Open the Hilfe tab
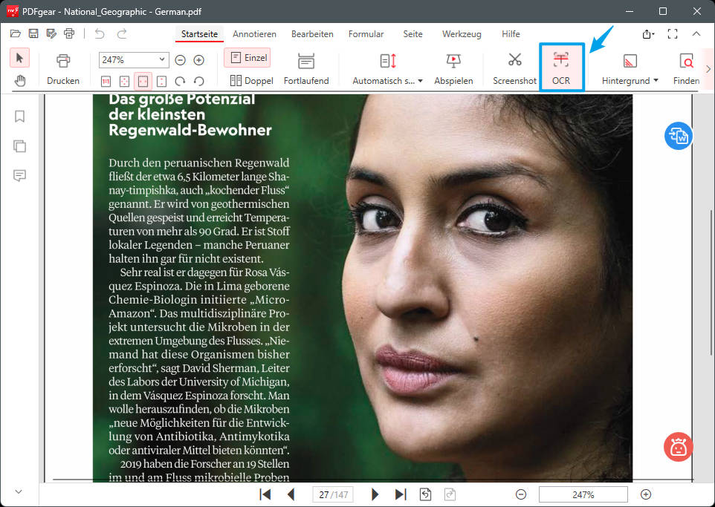715x507 pixels. coord(511,34)
